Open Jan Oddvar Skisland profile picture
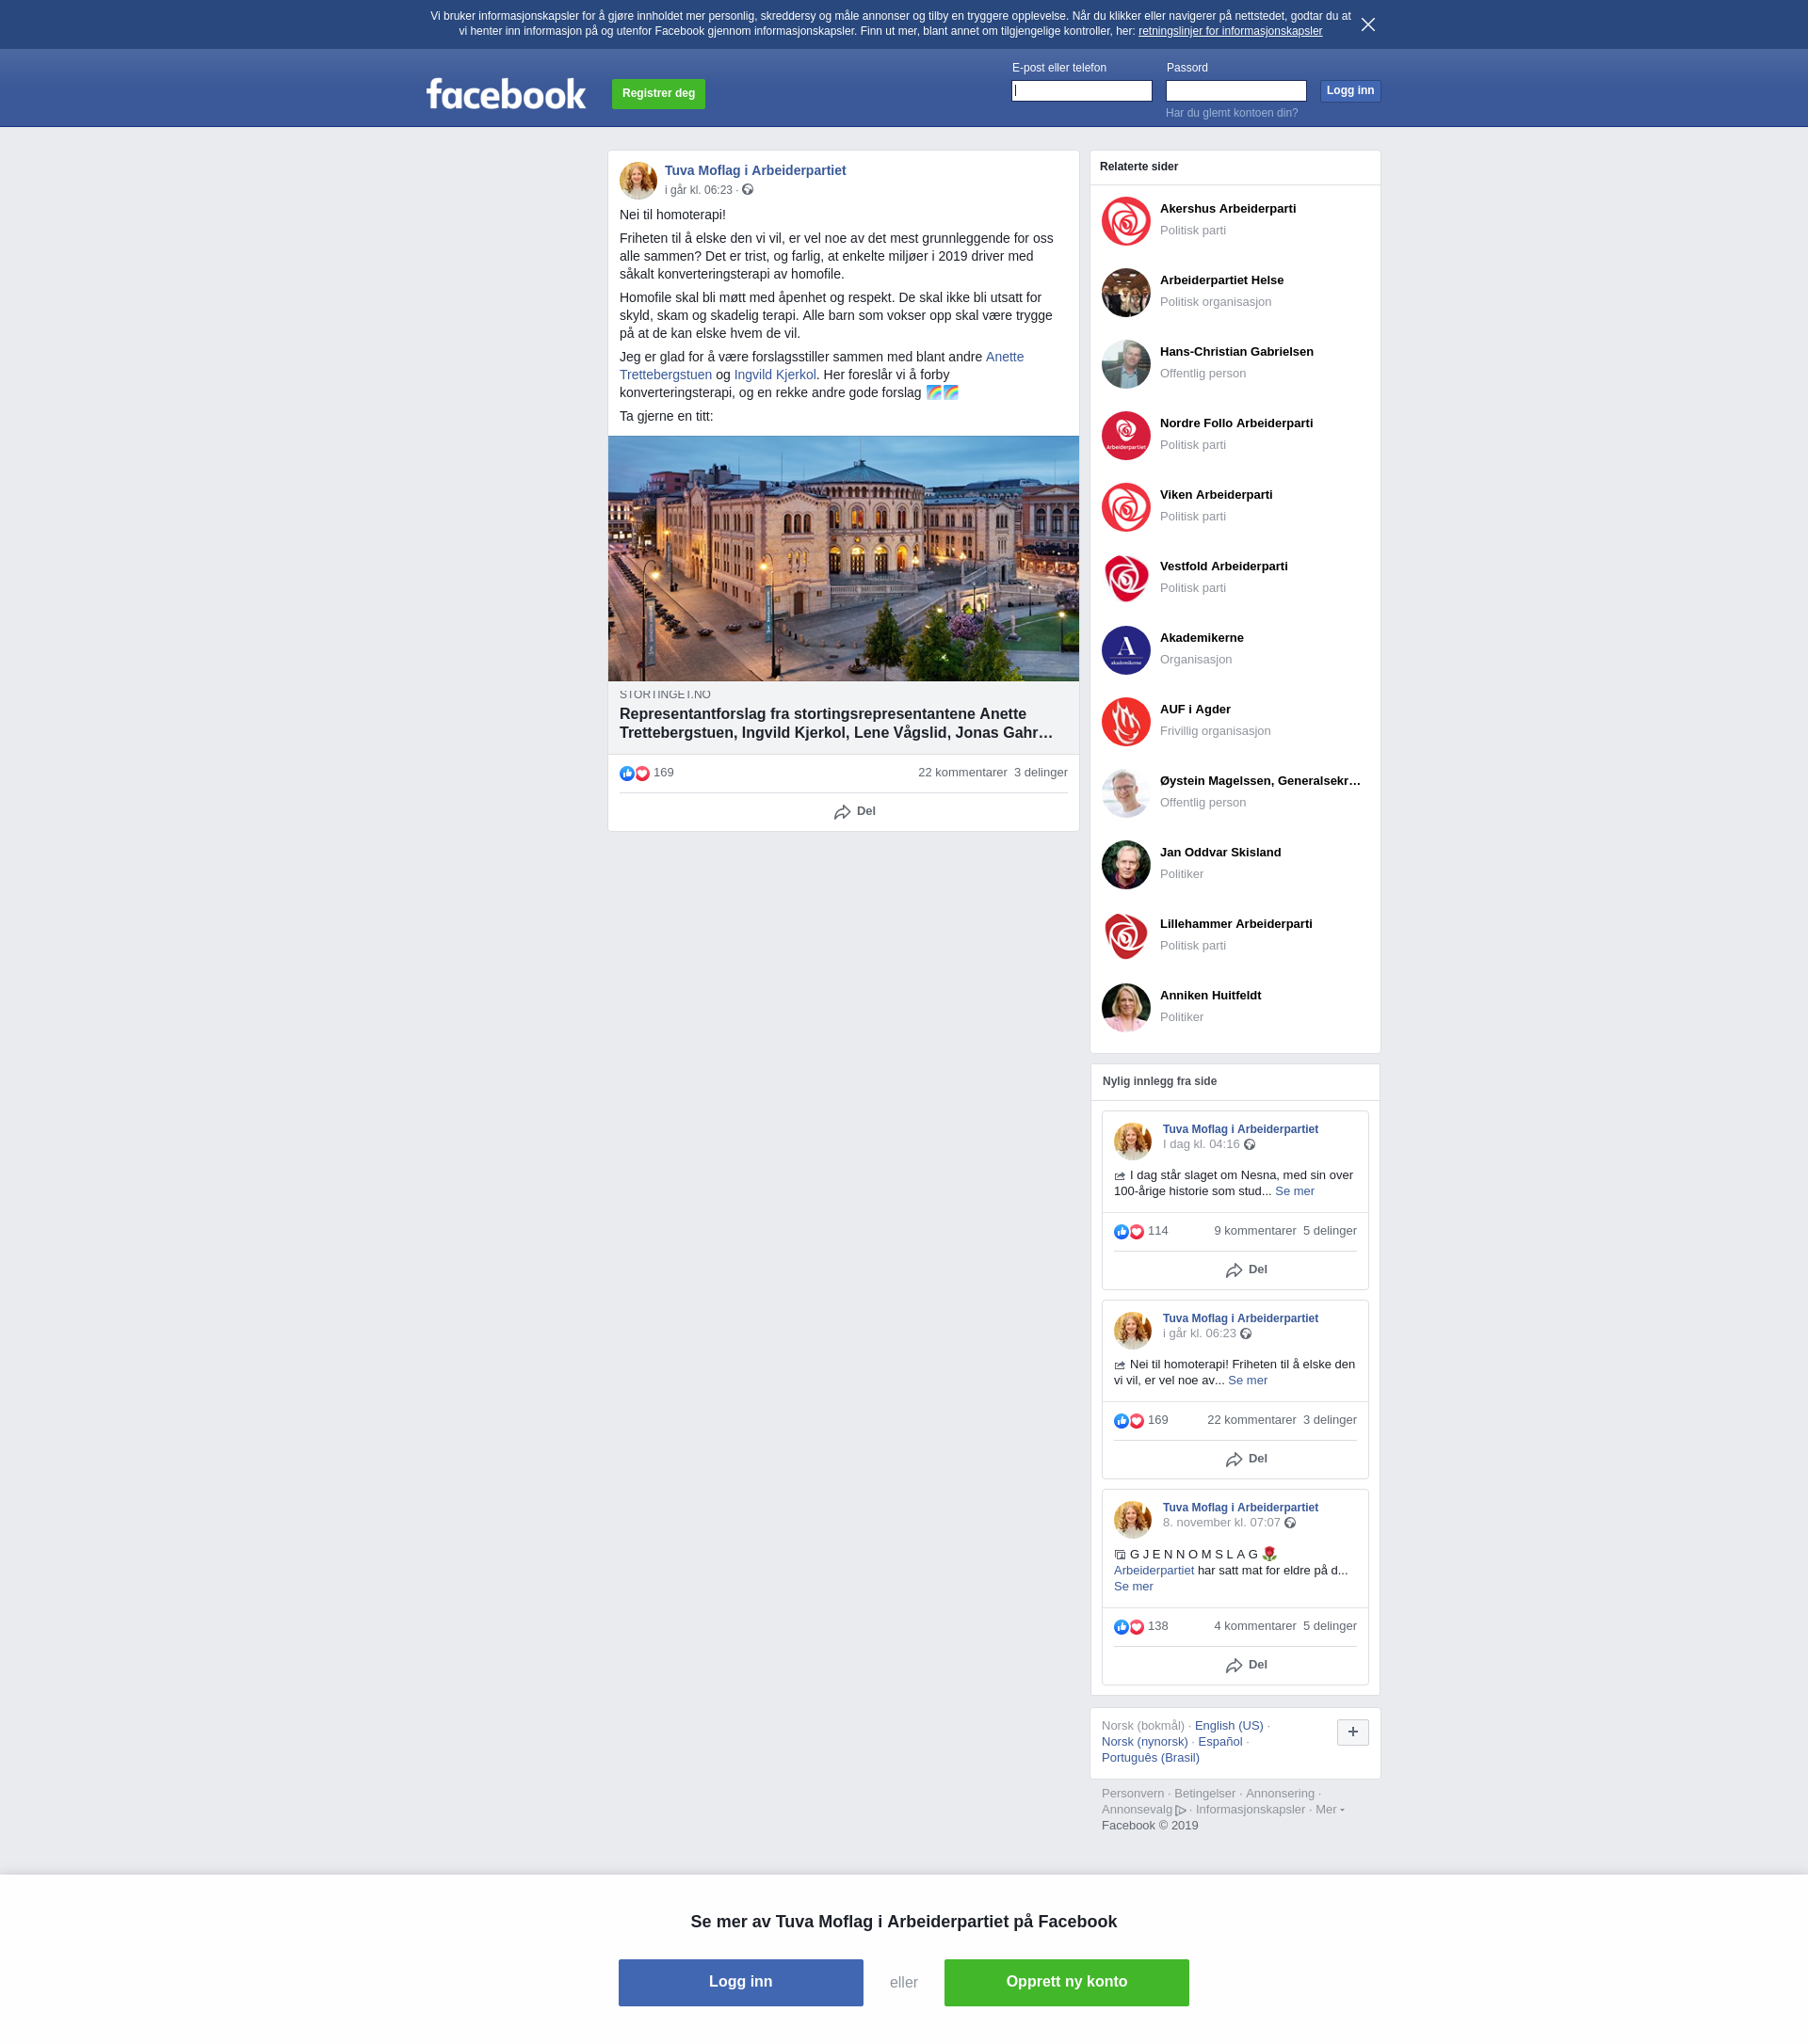Image resolution: width=1808 pixels, height=2044 pixels. (x=1125, y=864)
